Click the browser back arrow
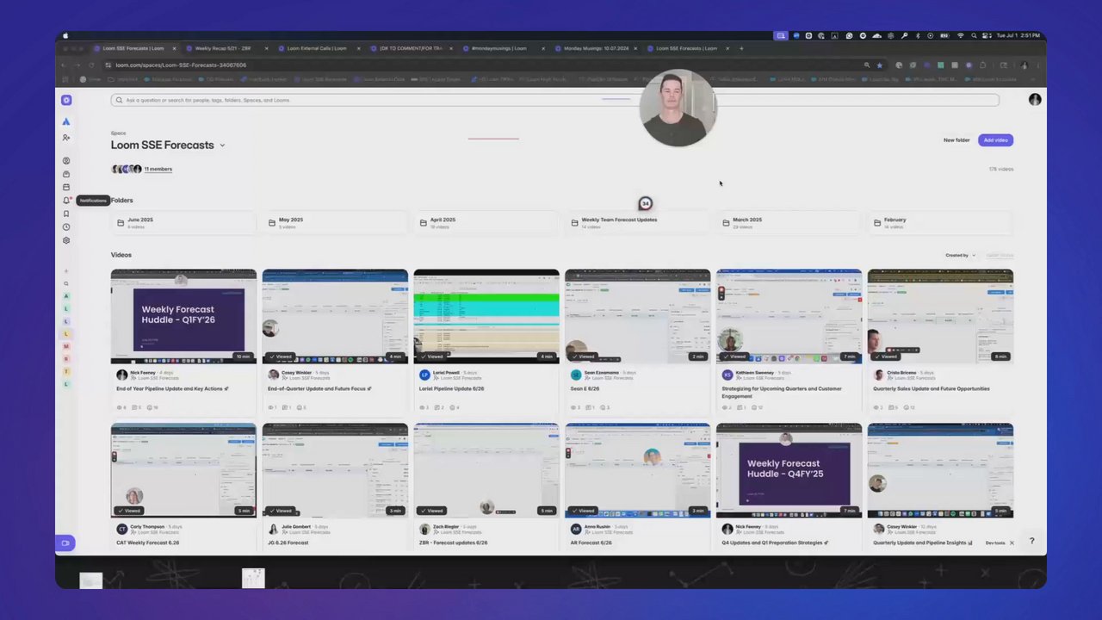 click(x=64, y=65)
